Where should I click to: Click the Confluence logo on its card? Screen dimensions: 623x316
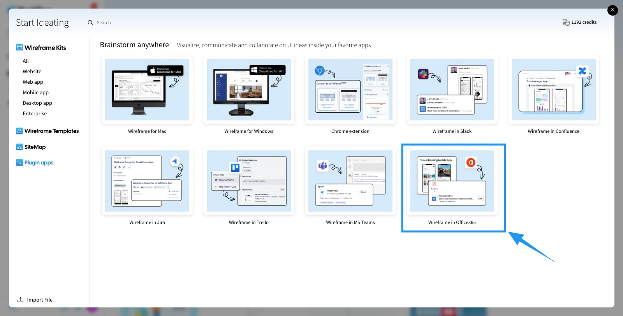(x=583, y=71)
